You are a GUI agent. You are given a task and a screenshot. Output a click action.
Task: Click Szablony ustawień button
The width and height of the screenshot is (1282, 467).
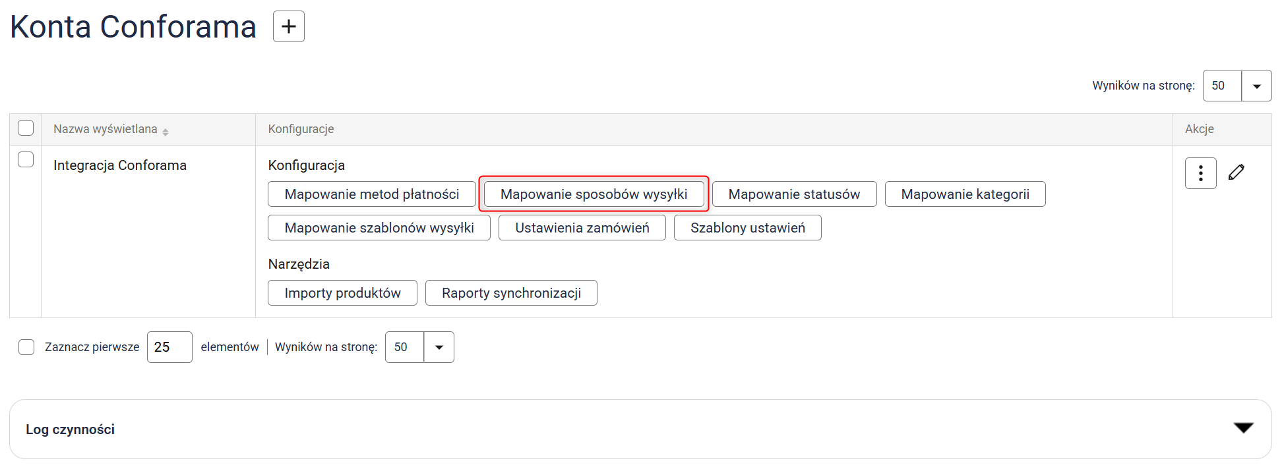click(747, 228)
